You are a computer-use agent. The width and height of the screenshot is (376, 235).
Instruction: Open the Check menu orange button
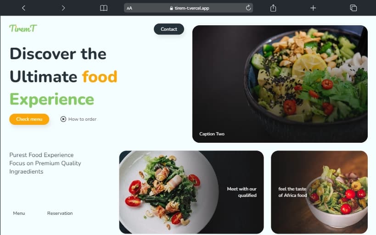tap(29, 119)
